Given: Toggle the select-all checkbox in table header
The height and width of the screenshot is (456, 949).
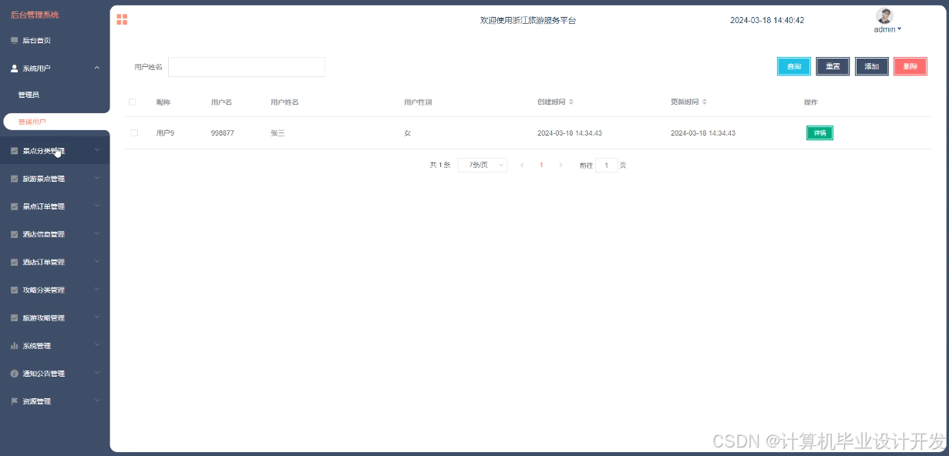Looking at the screenshot, I should 132,102.
